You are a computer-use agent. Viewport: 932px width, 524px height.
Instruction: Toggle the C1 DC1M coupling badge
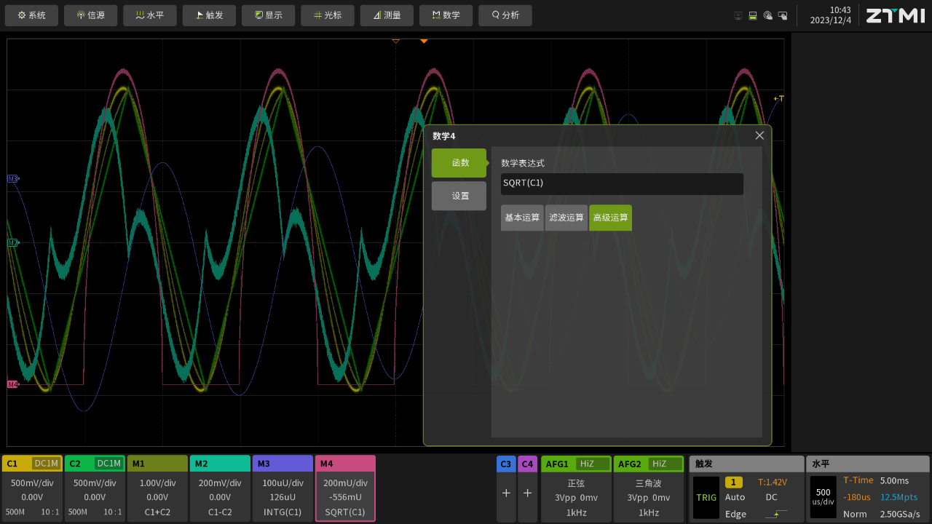pyautogui.click(x=46, y=464)
